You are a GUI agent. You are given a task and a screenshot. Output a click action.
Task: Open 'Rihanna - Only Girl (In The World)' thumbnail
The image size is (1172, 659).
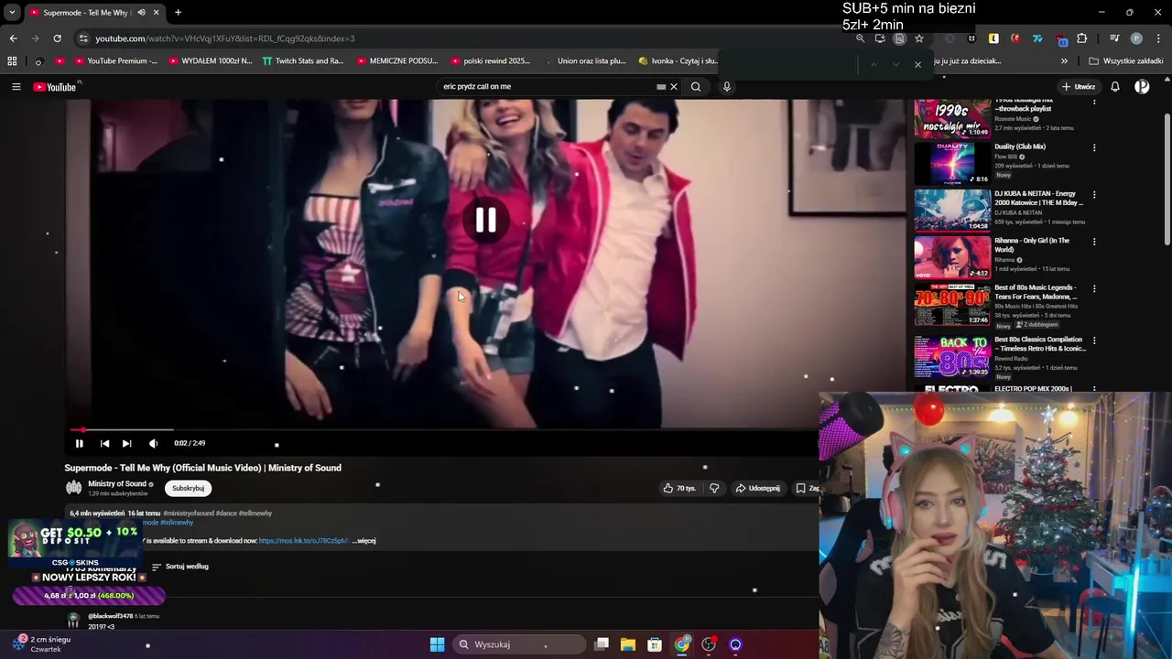952,258
